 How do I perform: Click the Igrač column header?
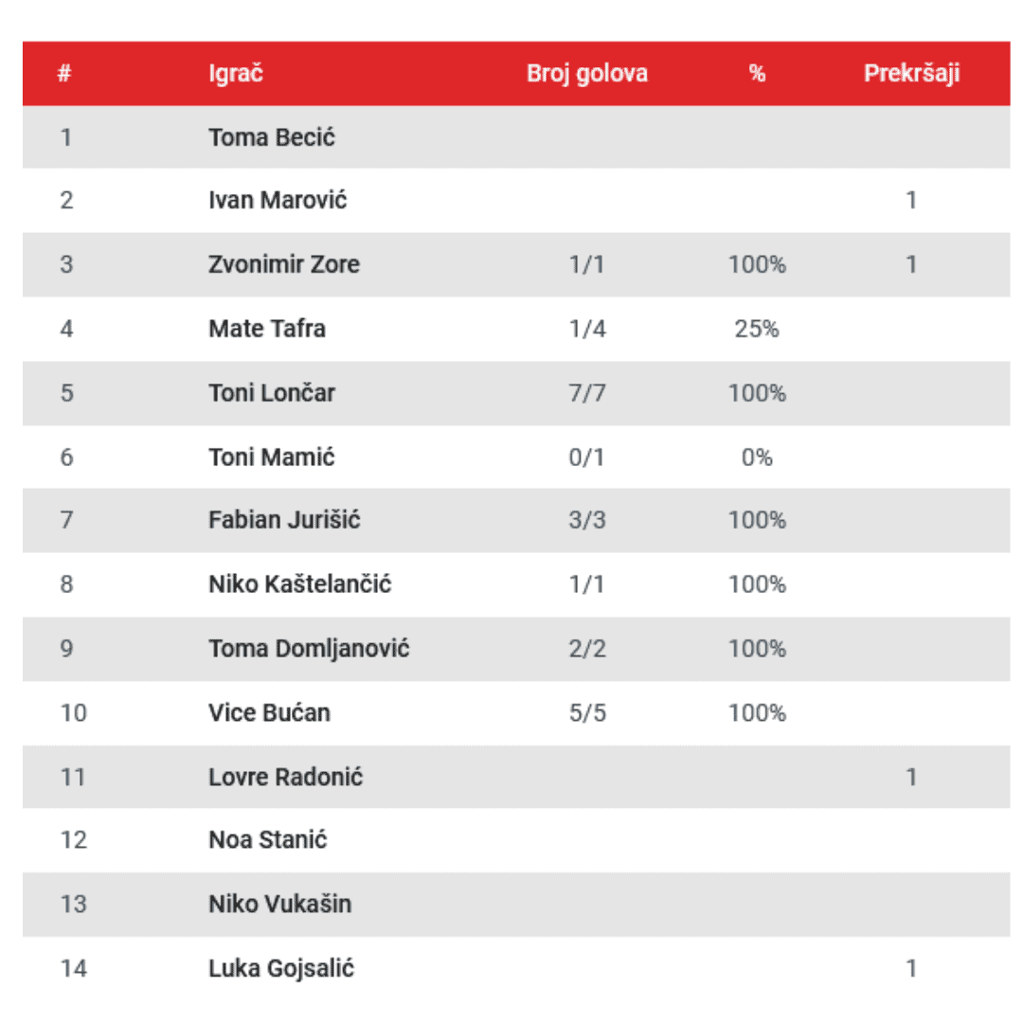(236, 74)
